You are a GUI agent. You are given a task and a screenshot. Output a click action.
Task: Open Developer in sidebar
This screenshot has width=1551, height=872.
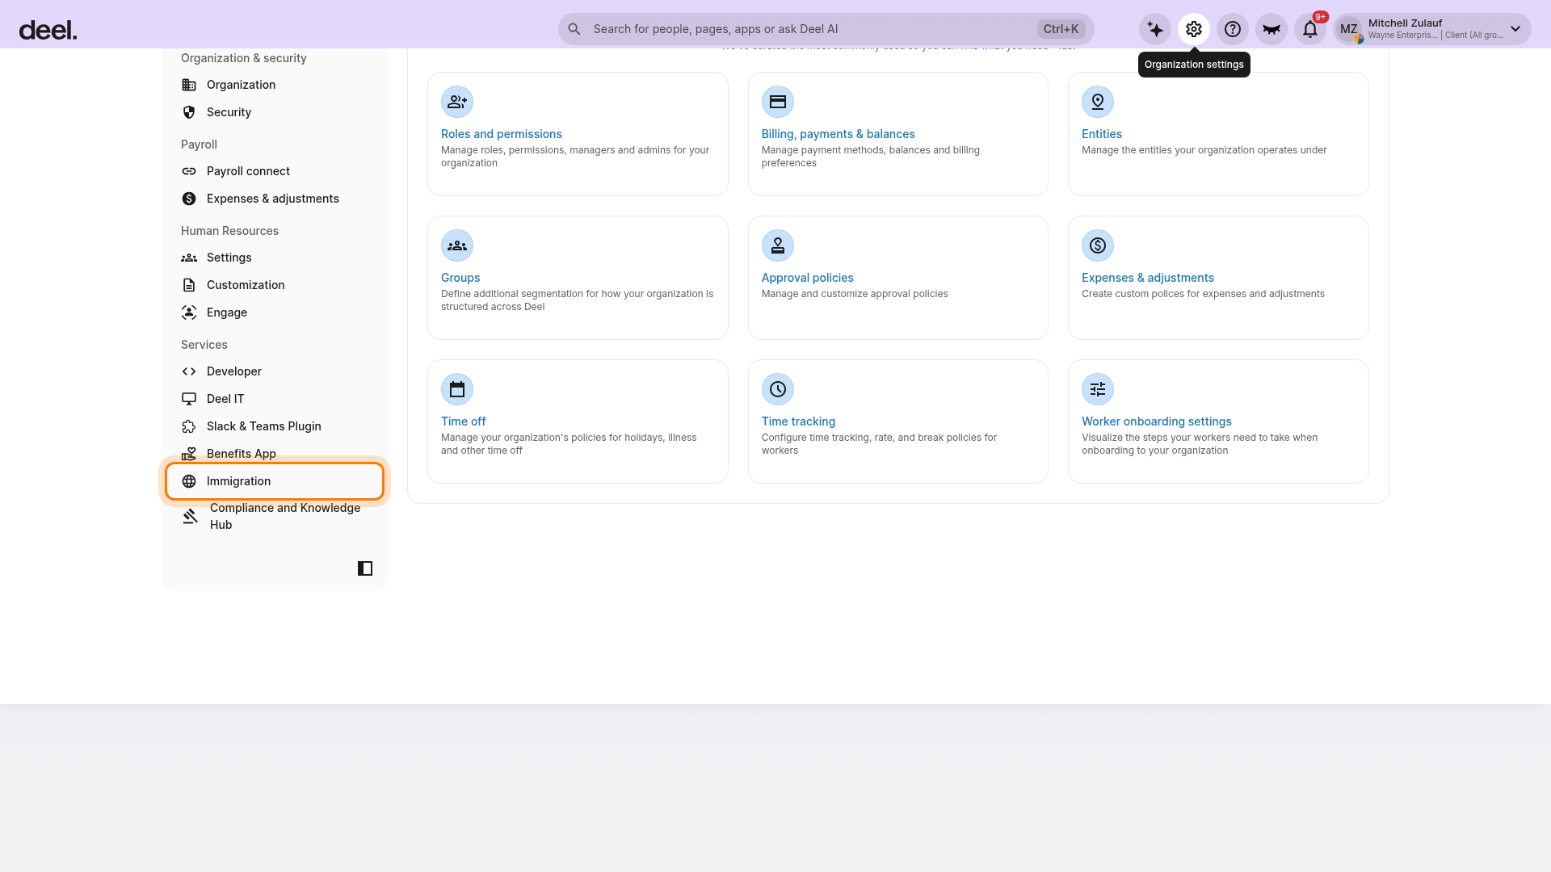tap(275, 371)
